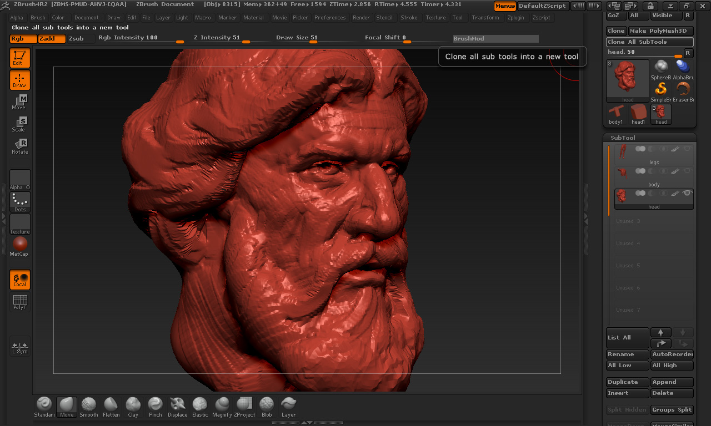Show the legs subtool via eye icon
Viewport: 711px width, 426px height.
coord(688,149)
